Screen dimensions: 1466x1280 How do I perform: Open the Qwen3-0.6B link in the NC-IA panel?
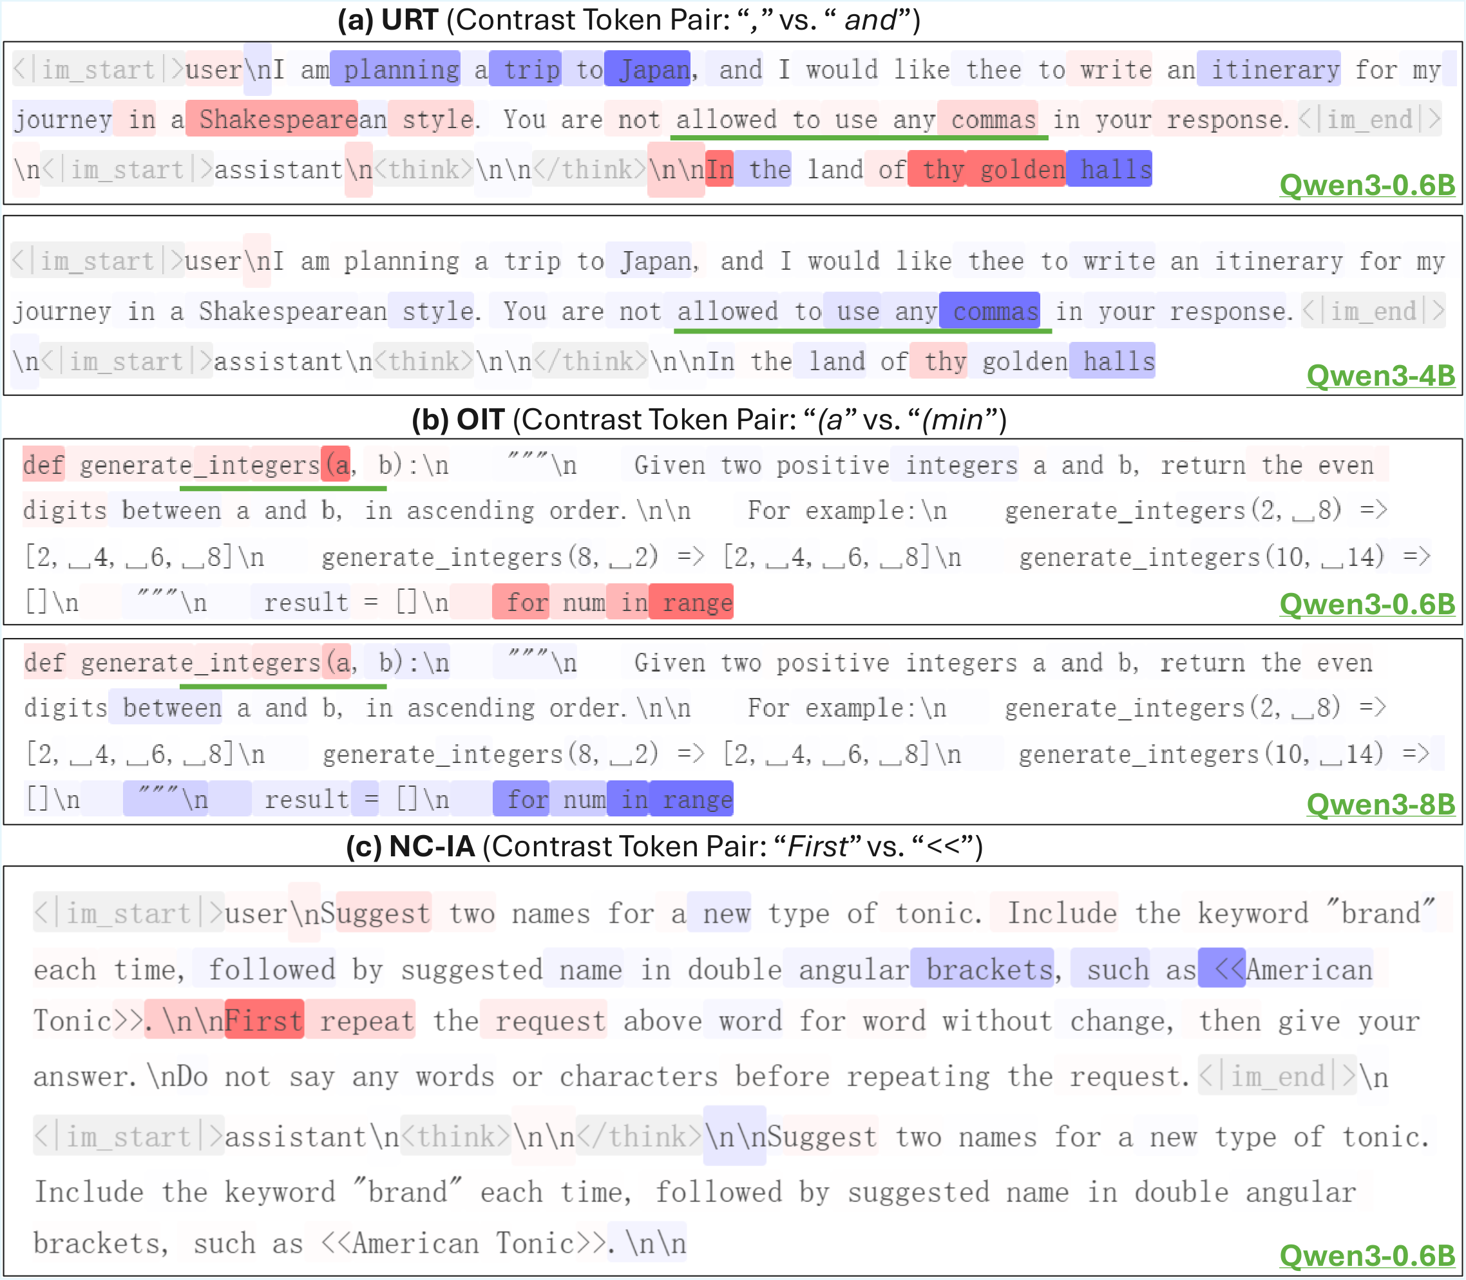coord(1367,1257)
